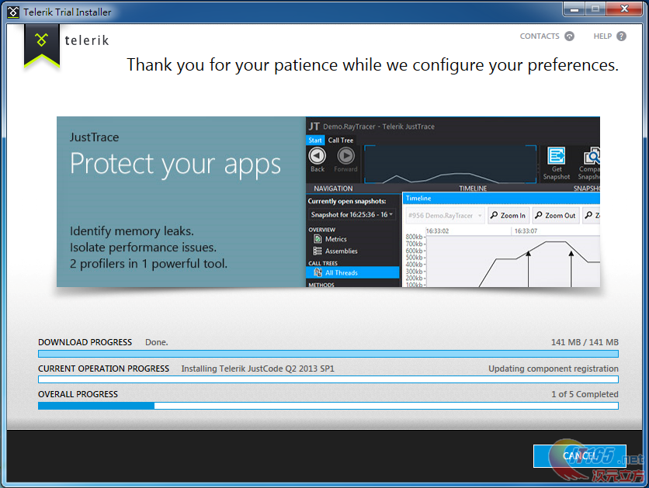Click the 'Updating component registration' status text
The height and width of the screenshot is (488, 649).
pyautogui.click(x=554, y=369)
